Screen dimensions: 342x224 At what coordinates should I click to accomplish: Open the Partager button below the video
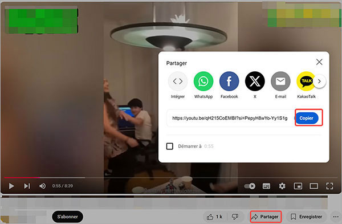pyautogui.click(x=266, y=217)
